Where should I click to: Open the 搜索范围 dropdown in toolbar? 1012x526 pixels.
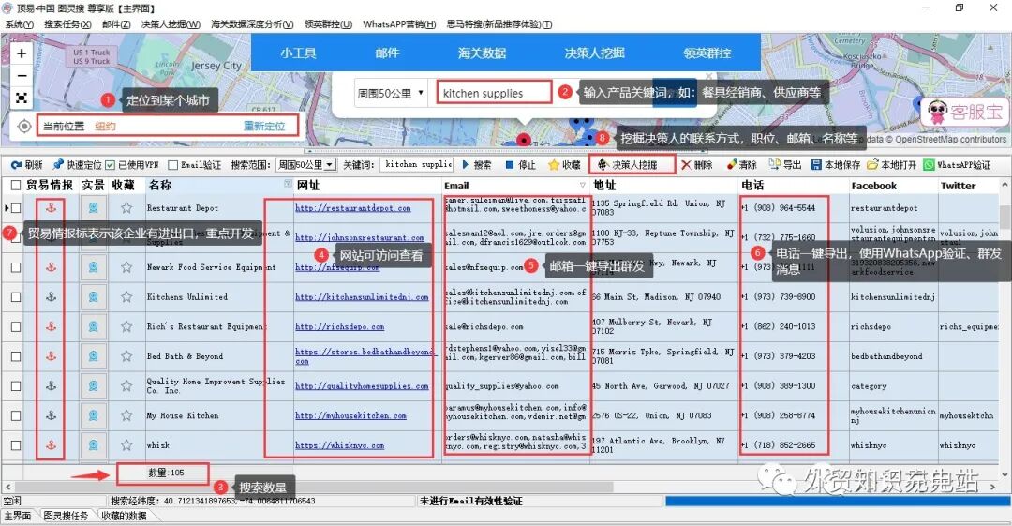click(305, 165)
